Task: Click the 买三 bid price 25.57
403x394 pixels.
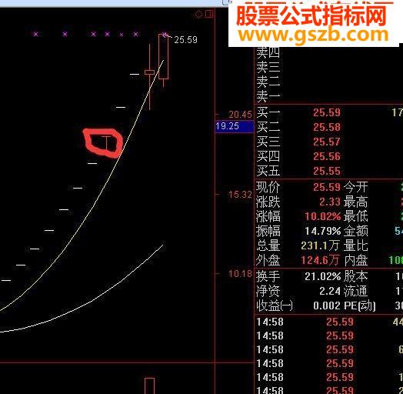Action: (327, 142)
